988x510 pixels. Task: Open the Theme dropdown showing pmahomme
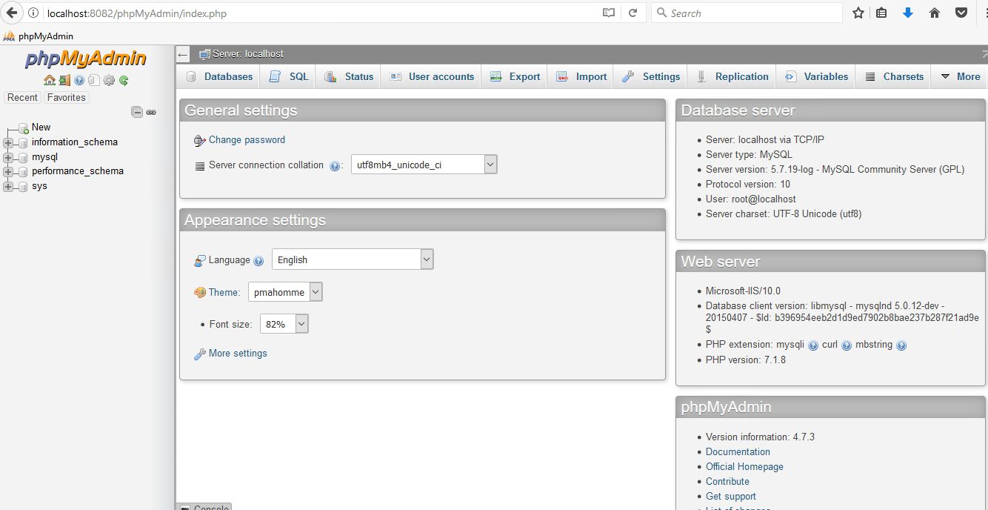(x=285, y=292)
